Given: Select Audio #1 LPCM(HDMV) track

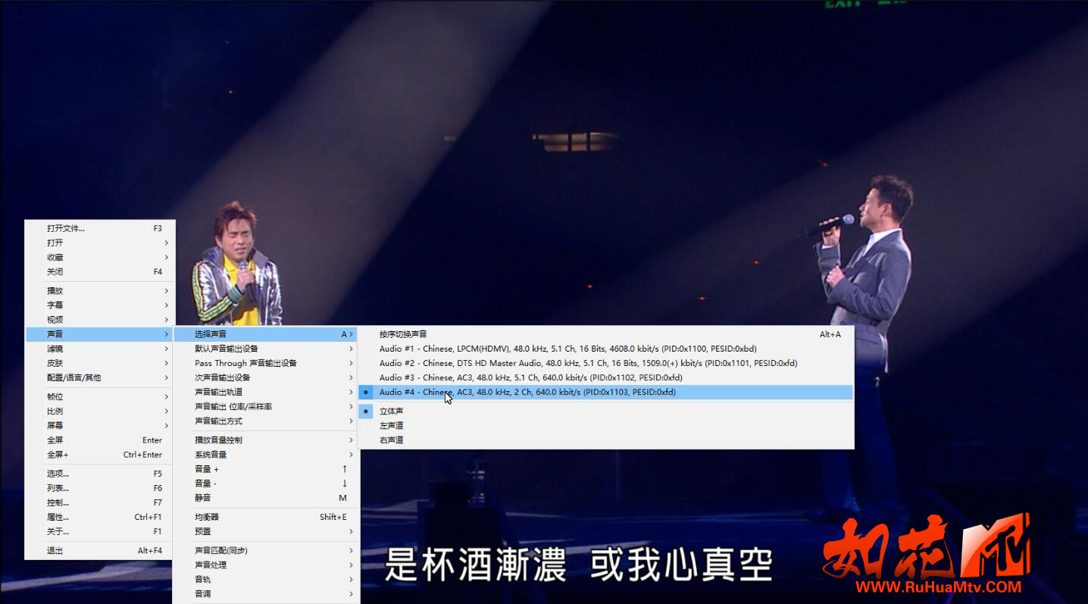Looking at the screenshot, I should [606, 349].
